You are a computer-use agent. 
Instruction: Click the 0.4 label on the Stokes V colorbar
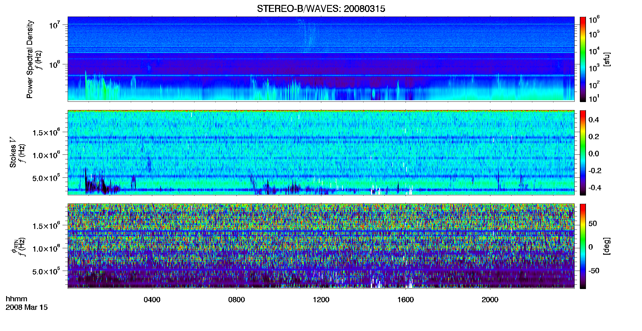[594, 120]
